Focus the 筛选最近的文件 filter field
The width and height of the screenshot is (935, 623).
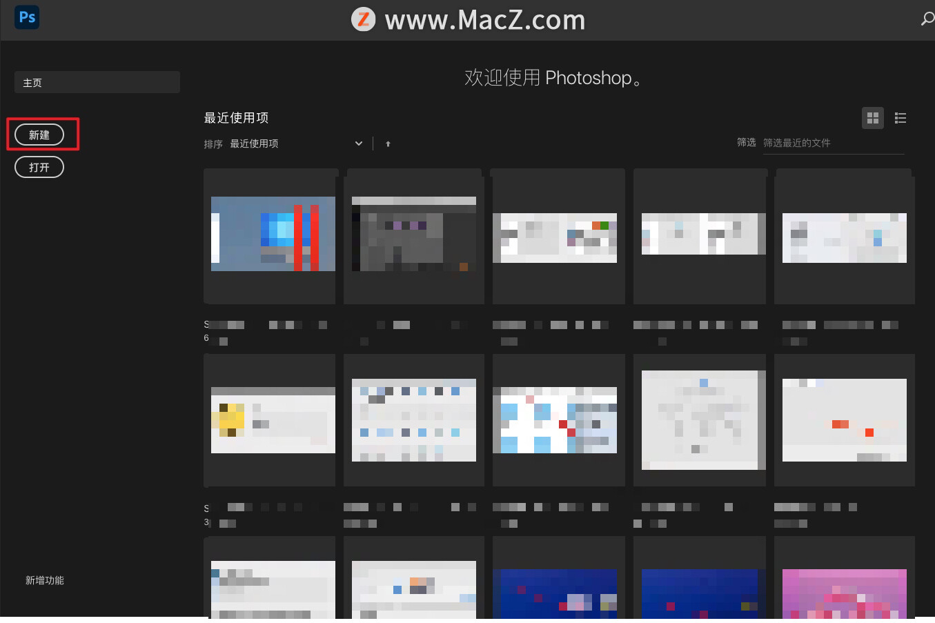coord(834,143)
